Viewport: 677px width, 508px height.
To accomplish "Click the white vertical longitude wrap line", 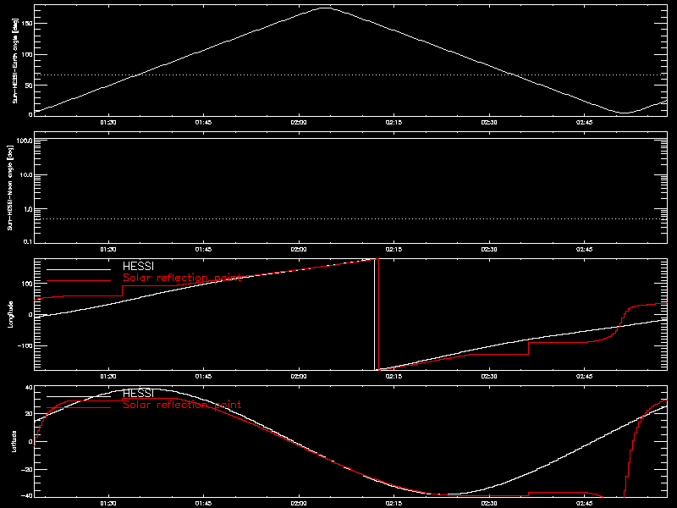I will [374, 314].
